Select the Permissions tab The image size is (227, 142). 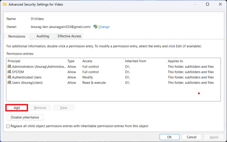tap(17, 36)
